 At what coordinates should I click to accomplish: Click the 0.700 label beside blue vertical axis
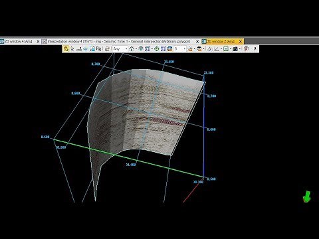point(211,96)
